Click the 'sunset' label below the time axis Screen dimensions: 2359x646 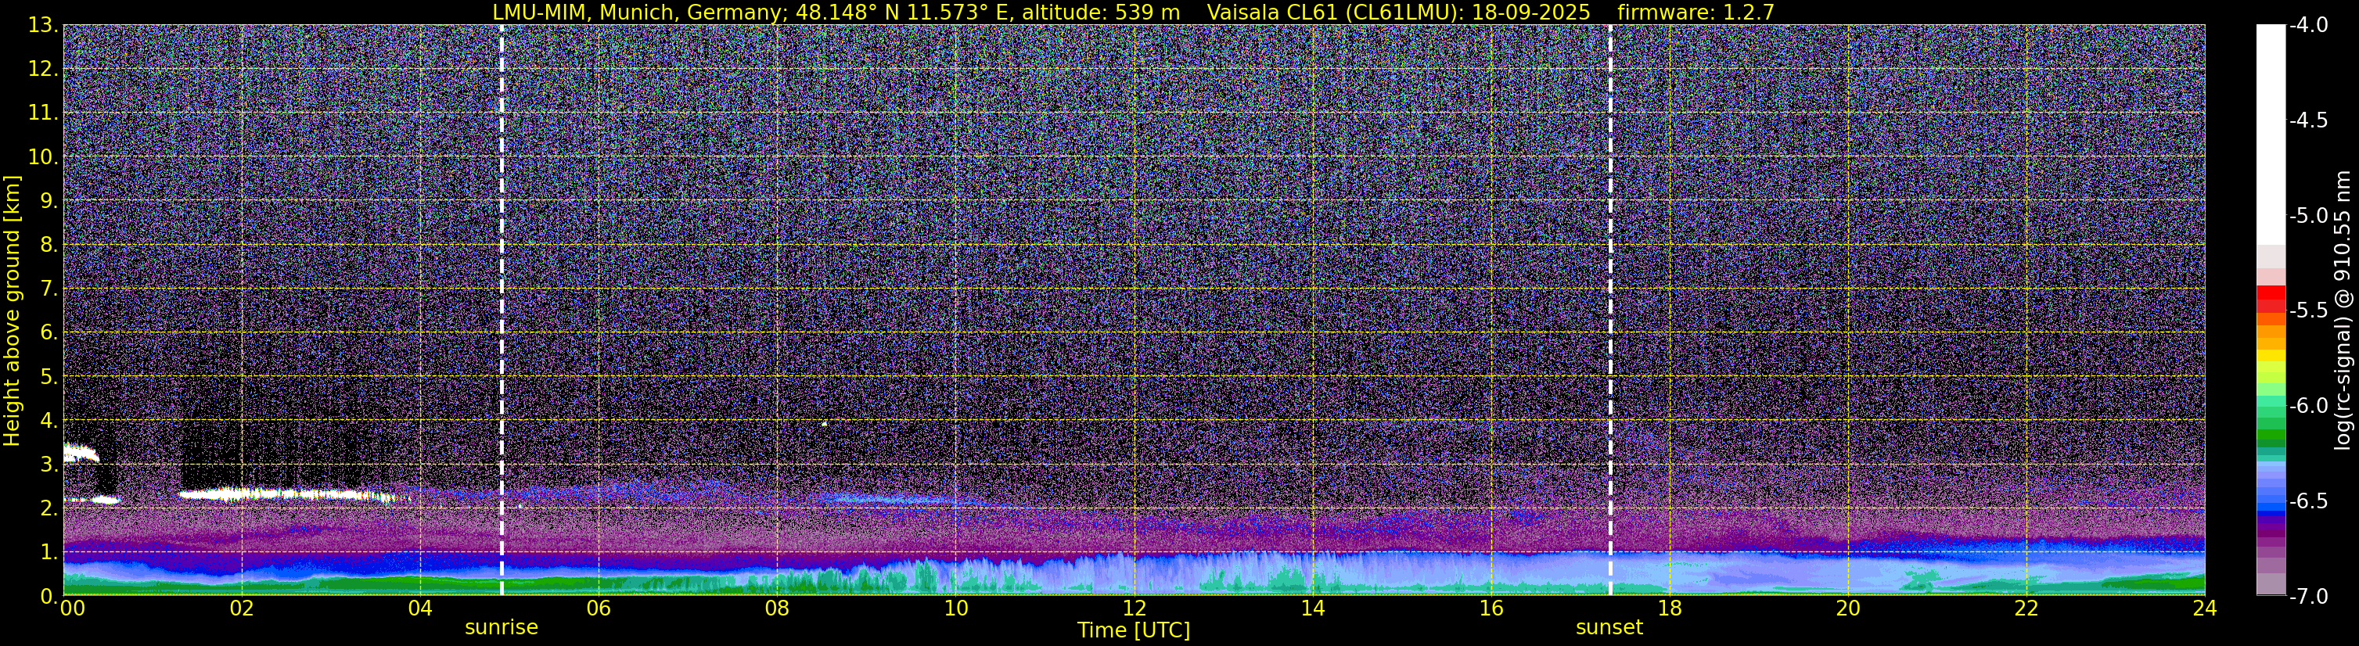click(x=1609, y=628)
